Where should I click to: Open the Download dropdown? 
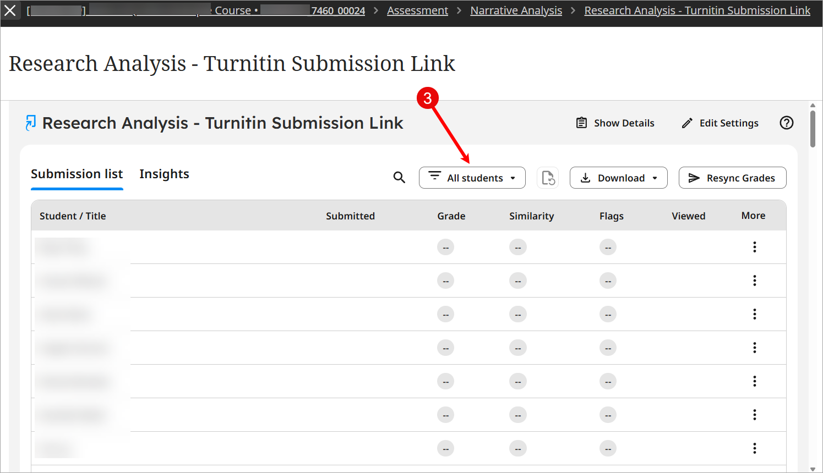coord(619,178)
